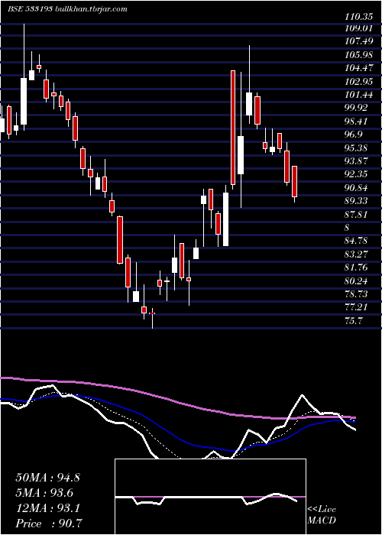Click the 109.01 price axis label

pyautogui.click(x=358, y=28)
